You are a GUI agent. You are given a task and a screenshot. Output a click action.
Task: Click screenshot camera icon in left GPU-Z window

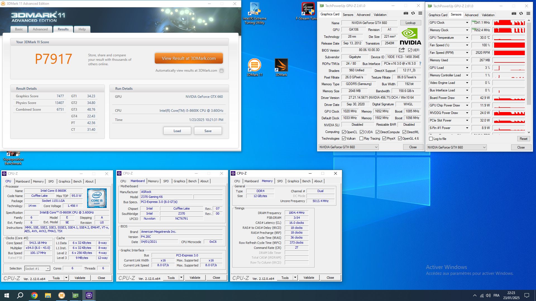pyautogui.click(x=406, y=13)
